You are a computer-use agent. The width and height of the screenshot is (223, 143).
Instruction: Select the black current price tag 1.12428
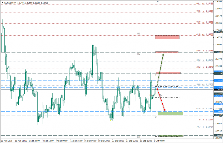[218, 89]
